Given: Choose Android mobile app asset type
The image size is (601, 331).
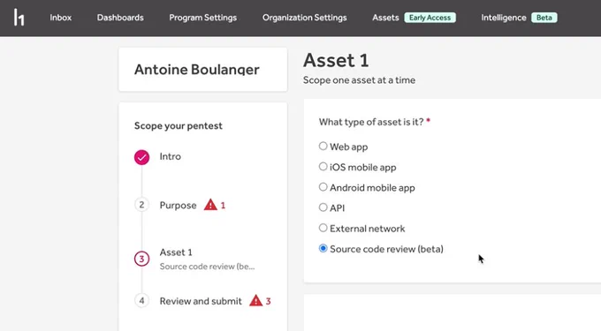Looking at the screenshot, I should pyautogui.click(x=323, y=187).
